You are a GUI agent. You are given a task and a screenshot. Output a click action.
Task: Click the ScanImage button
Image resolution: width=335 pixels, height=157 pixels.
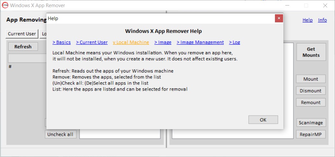[311, 123]
